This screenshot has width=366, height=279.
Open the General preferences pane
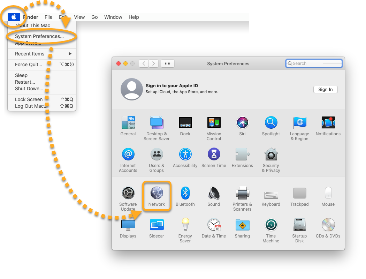(128, 126)
